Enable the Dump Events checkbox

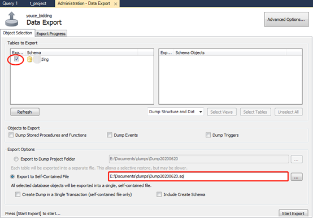pos(110,135)
